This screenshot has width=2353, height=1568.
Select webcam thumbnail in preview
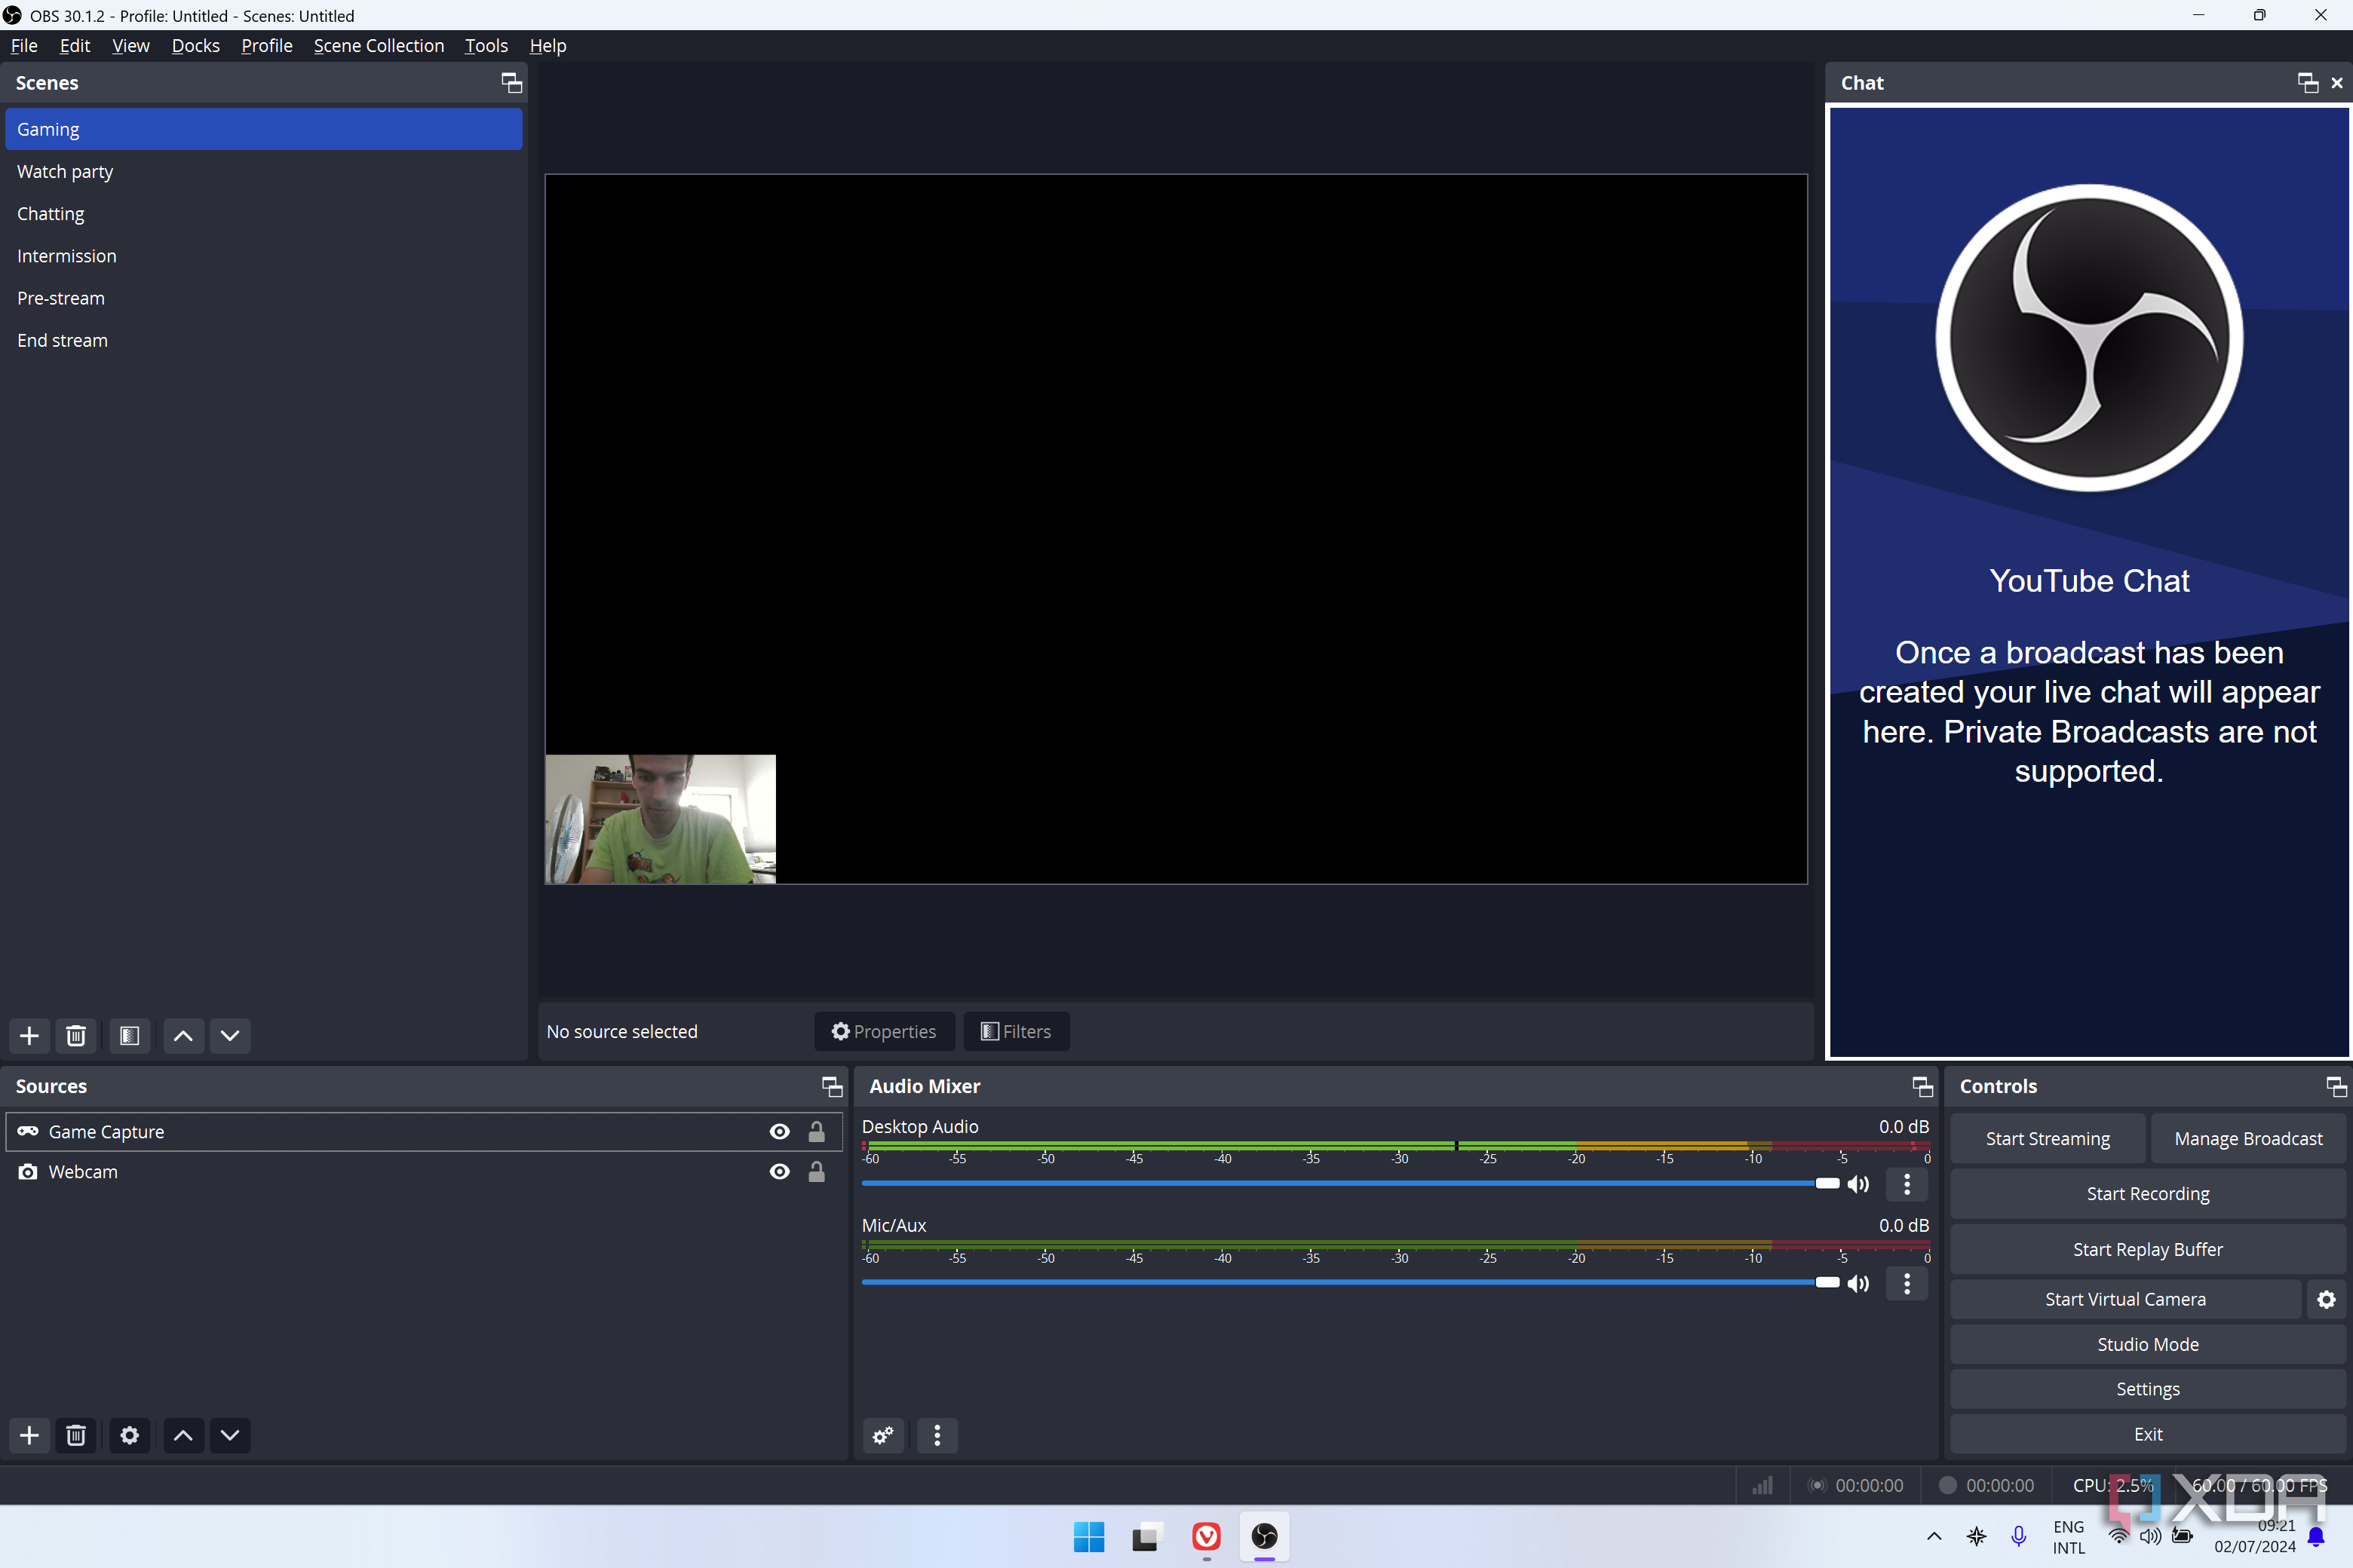tap(661, 819)
